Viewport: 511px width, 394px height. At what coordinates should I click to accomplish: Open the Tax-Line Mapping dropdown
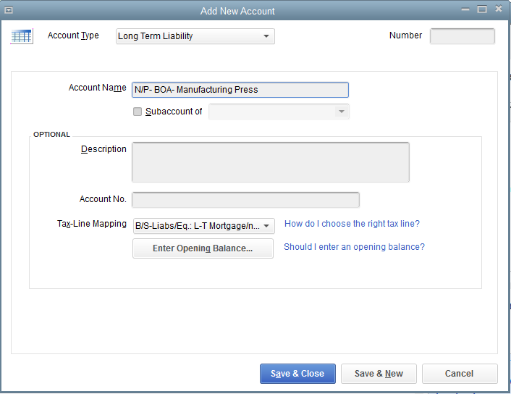coord(204,226)
